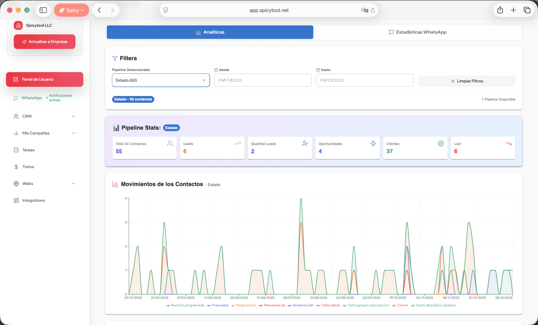
Task: Expand the Mis Campañas sidebar section
Action: [44, 133]
